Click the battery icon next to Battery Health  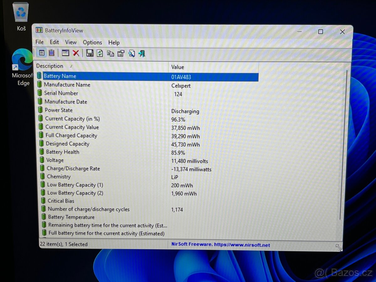(x=41, y=152)
